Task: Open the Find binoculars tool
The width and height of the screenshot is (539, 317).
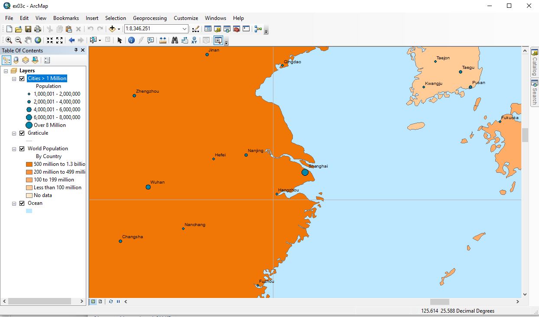Action: 175,40
